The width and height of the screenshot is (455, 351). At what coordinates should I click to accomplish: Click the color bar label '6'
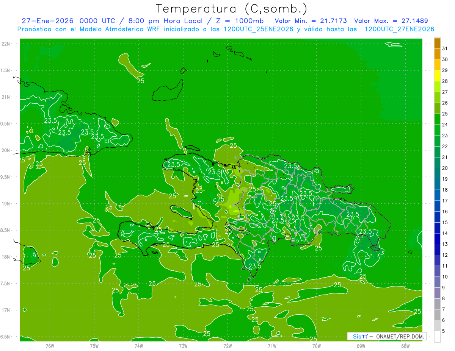(444, 320)
